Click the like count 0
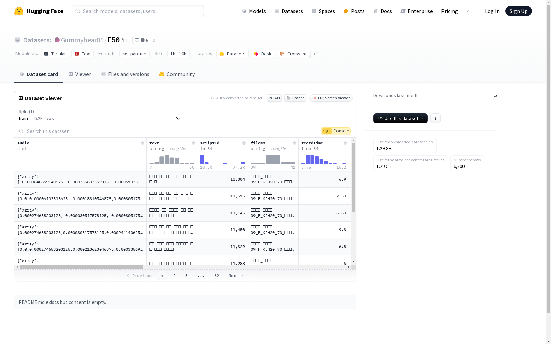Image resolution: width=551 pixels, height=344 pixels. coord(154,40)
